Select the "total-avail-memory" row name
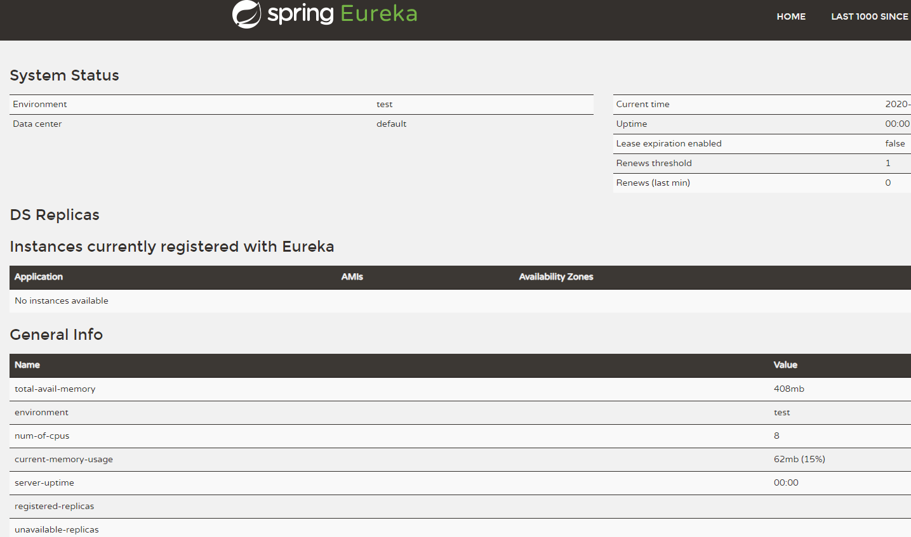Screen dimensions: 911x537 point(55,389)
